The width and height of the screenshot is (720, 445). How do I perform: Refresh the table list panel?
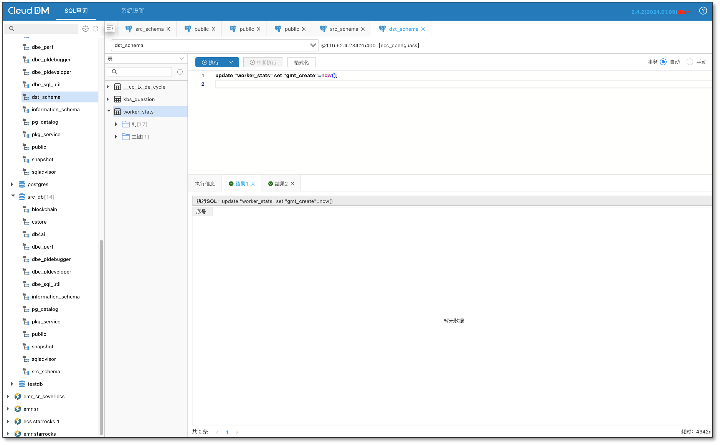[180, 72]
